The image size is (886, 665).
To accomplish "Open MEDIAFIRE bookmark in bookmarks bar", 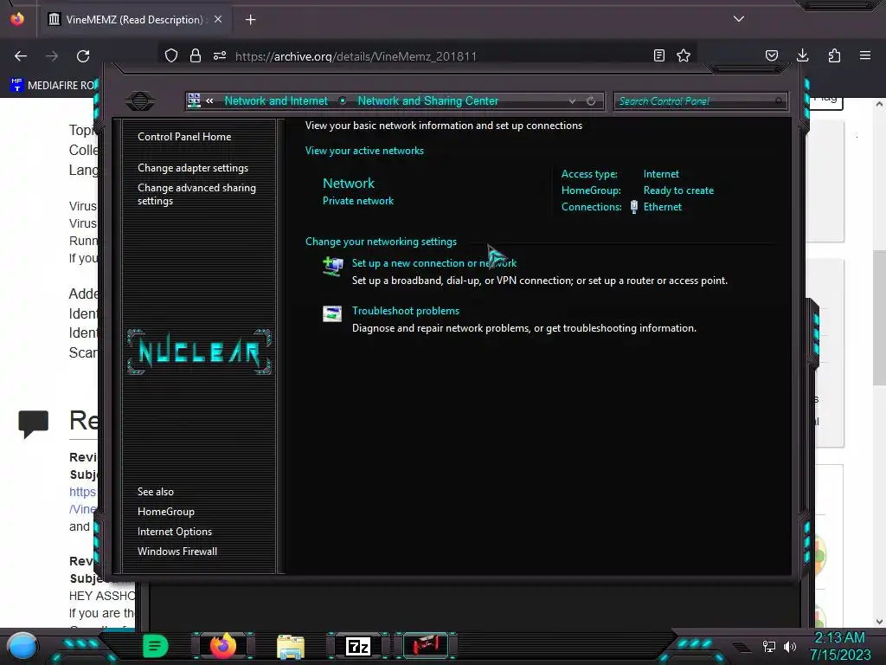I will 55,86.
